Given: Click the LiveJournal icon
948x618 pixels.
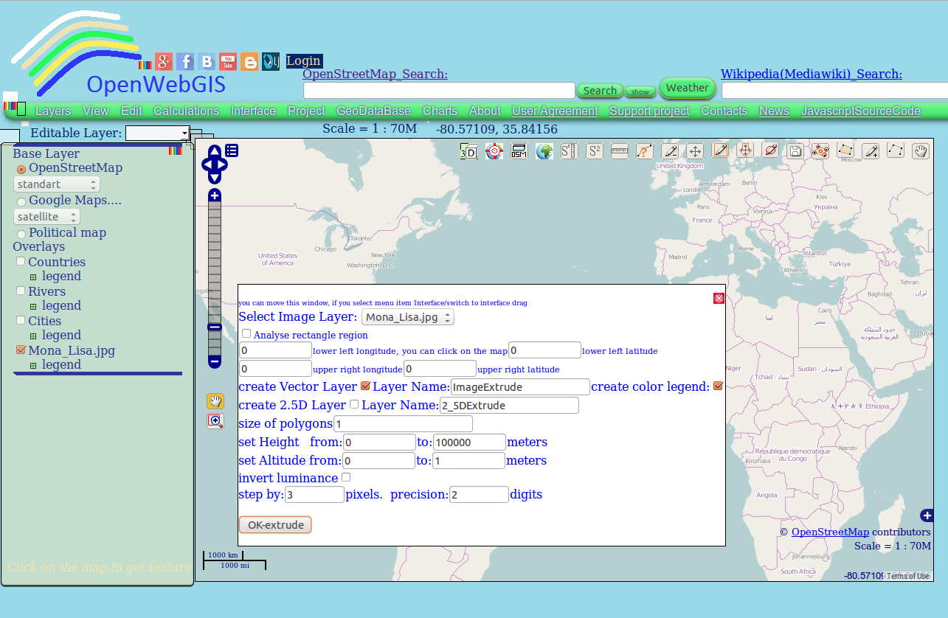Looking at the screenshot, I should click(x=271, y=62).
